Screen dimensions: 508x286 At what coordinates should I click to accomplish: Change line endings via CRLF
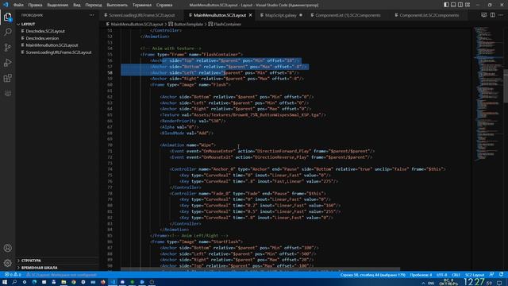pos(456,275)
